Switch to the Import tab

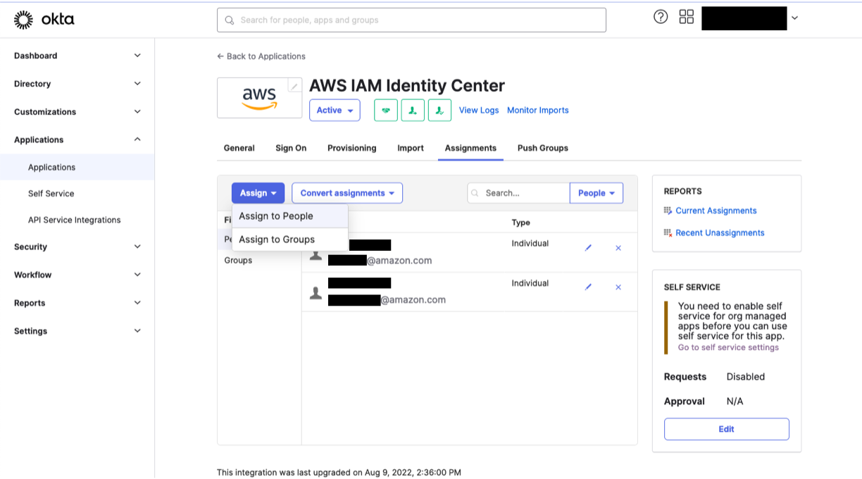pyautogui.click(x=411, y=148)
